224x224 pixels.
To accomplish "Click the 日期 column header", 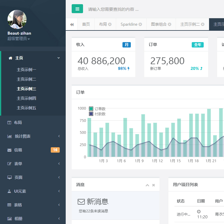I will pos(201,201).
